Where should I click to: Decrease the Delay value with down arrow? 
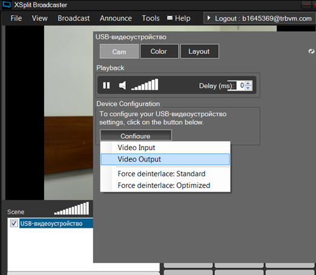(x=248, y=88)
